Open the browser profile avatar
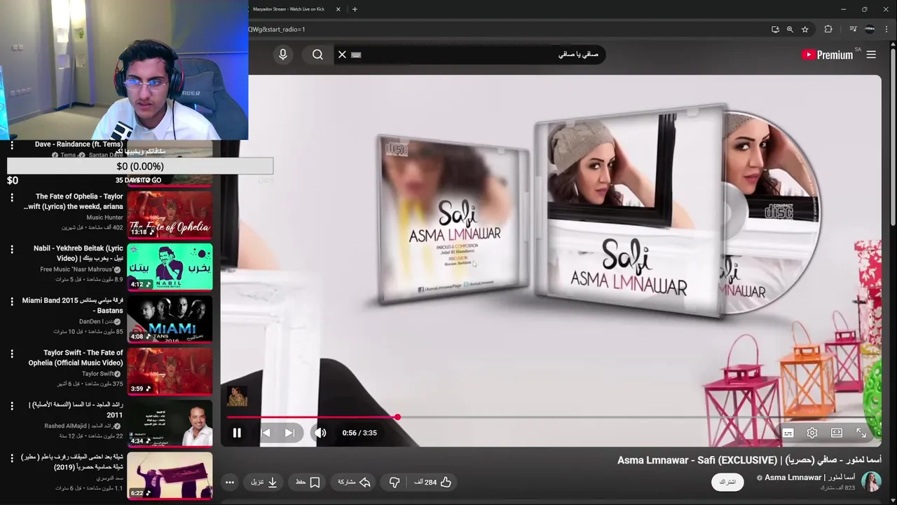 [870, 29]
